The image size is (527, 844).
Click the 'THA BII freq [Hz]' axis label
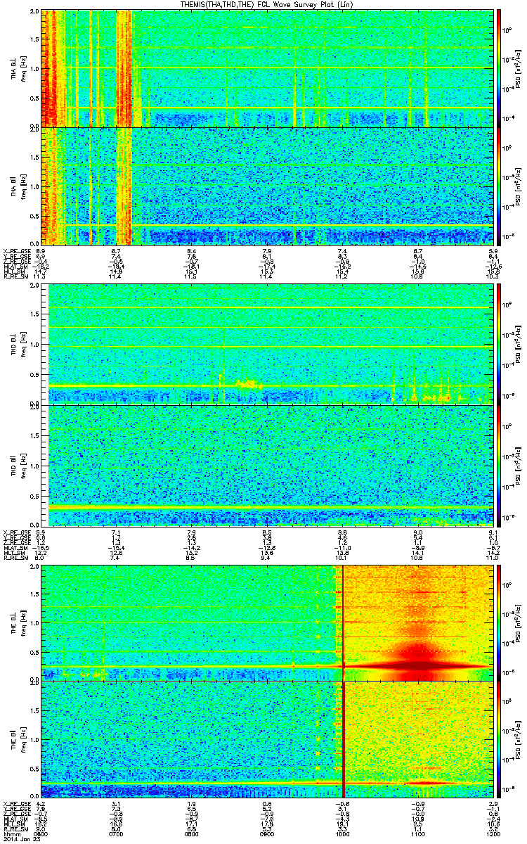pos(18,186)
